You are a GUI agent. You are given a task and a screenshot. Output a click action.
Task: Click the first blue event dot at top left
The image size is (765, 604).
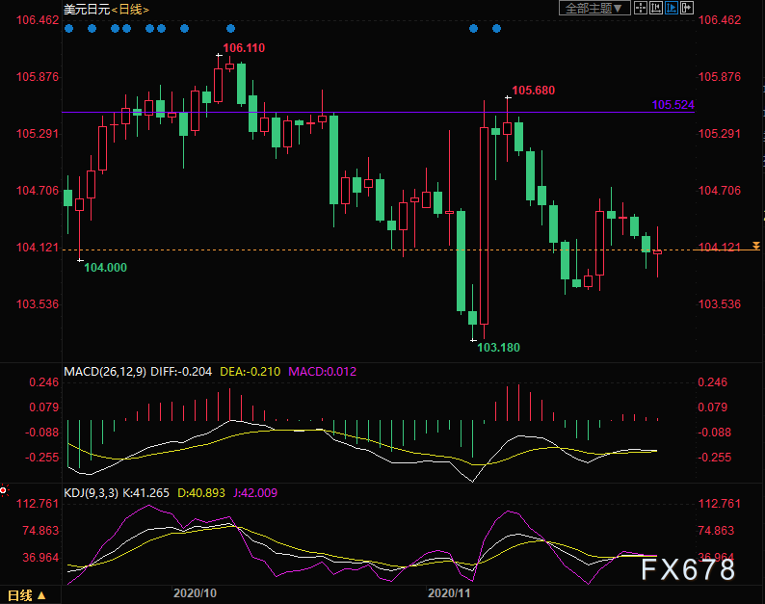click(68, 28)
